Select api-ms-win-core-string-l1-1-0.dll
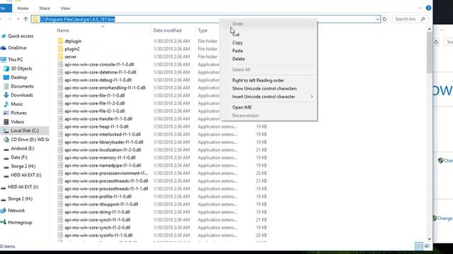 point(97,212)
